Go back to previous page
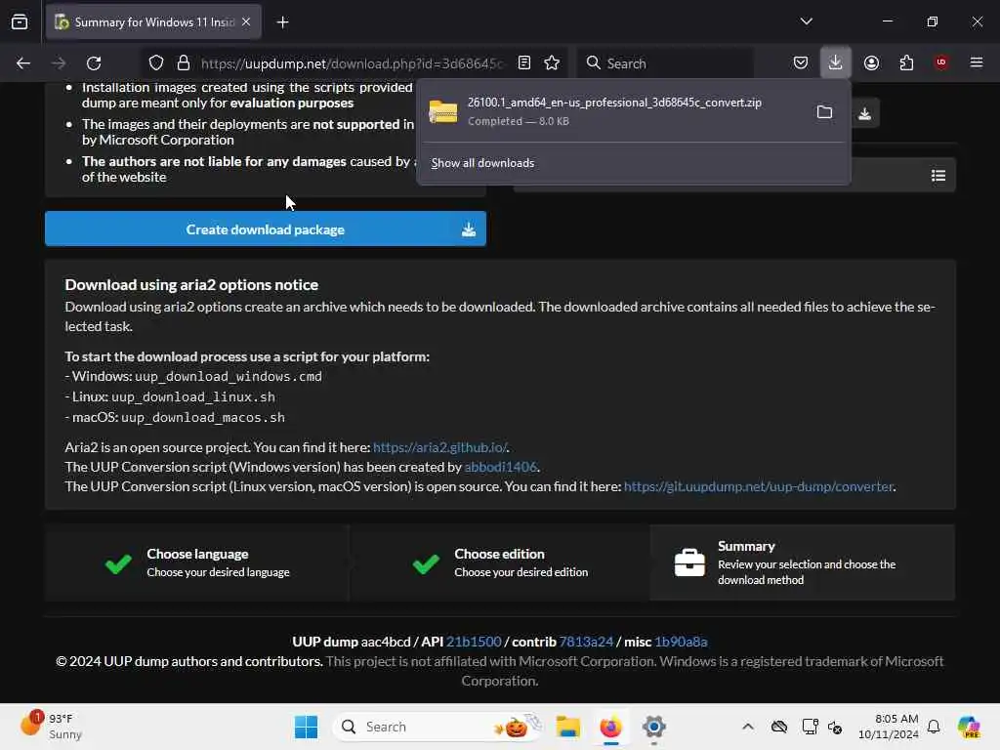 pyautogui.click(x=23, y=63)
